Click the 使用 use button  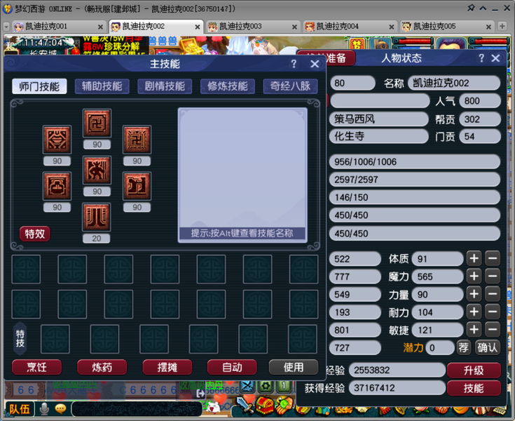[294, 367]
